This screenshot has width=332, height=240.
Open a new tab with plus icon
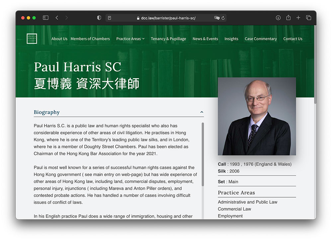pyautogui.click(x=298, y=18)
